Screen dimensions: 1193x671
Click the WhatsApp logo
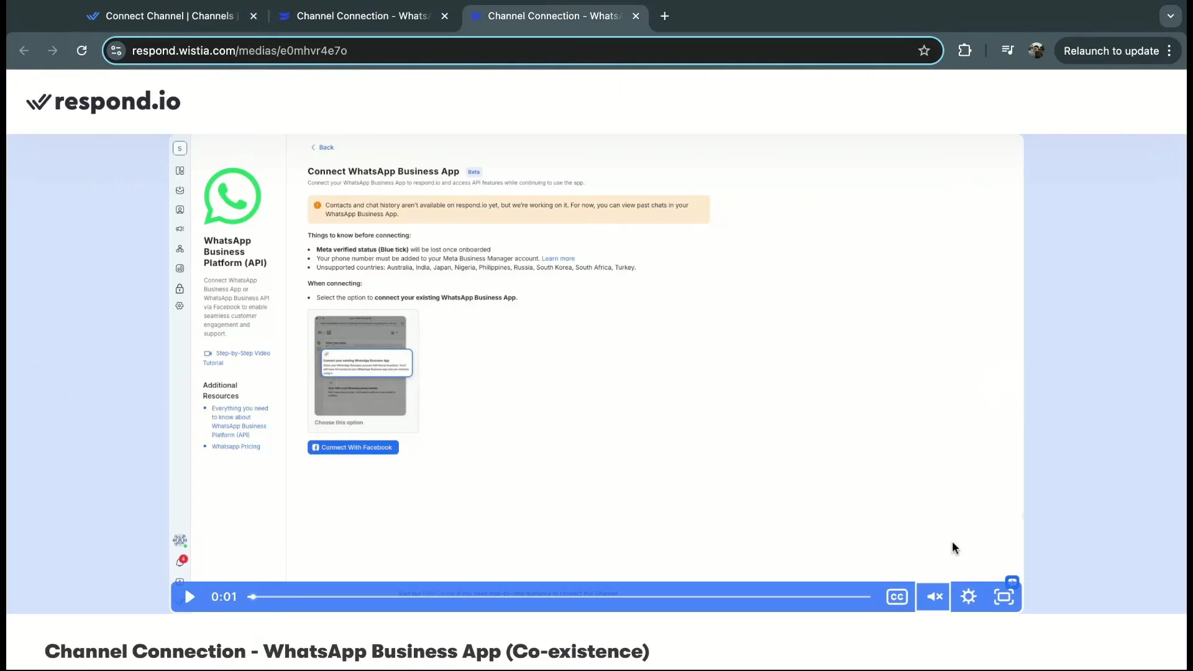pyautogui.click(x=232, y=196)
